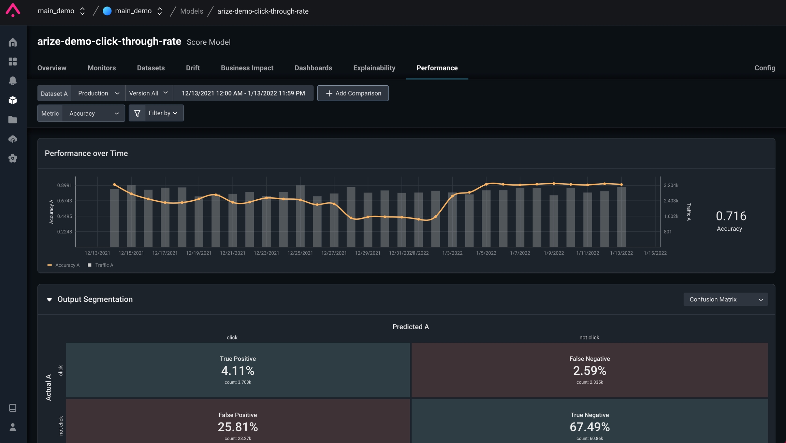Open the home icon in sidebar
The height and width of the screenshot is (443, 786).
pyautogui.click(x=13, y=42)
